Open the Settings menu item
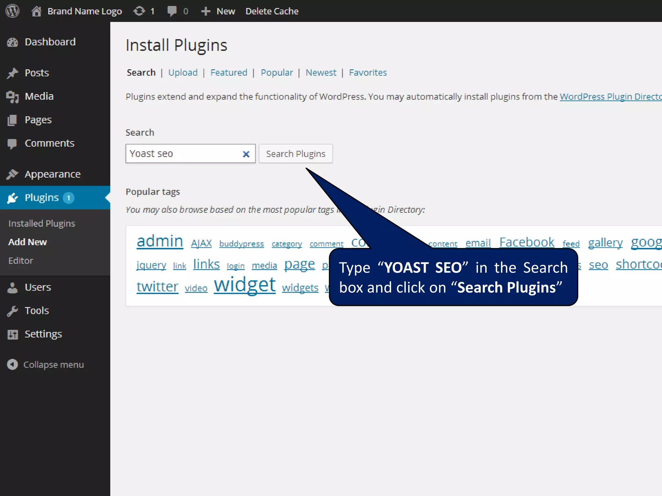662x496 pixels. [x=43, y=334]
